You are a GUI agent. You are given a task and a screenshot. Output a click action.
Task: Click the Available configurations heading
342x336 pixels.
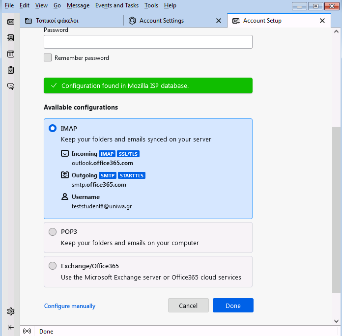point(81,107)
